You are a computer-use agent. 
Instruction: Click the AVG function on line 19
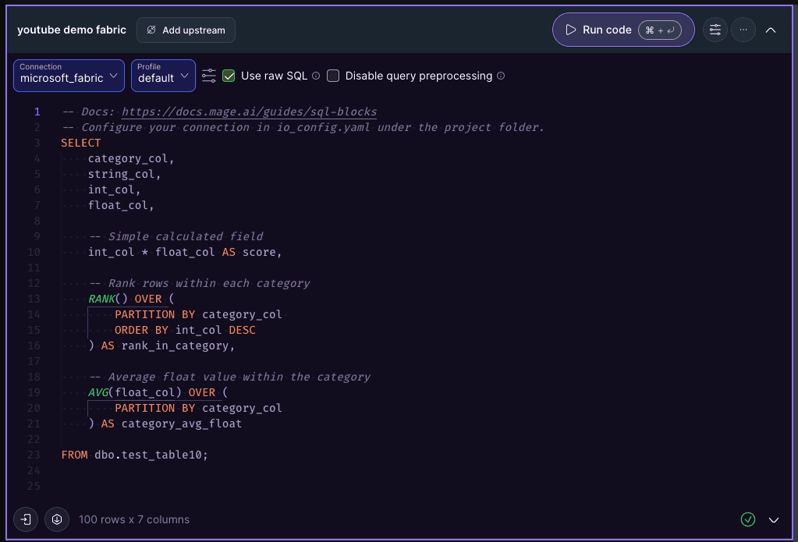[98, 392]
